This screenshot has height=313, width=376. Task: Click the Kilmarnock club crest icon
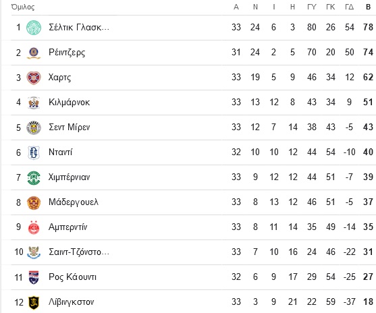point(34,103)
